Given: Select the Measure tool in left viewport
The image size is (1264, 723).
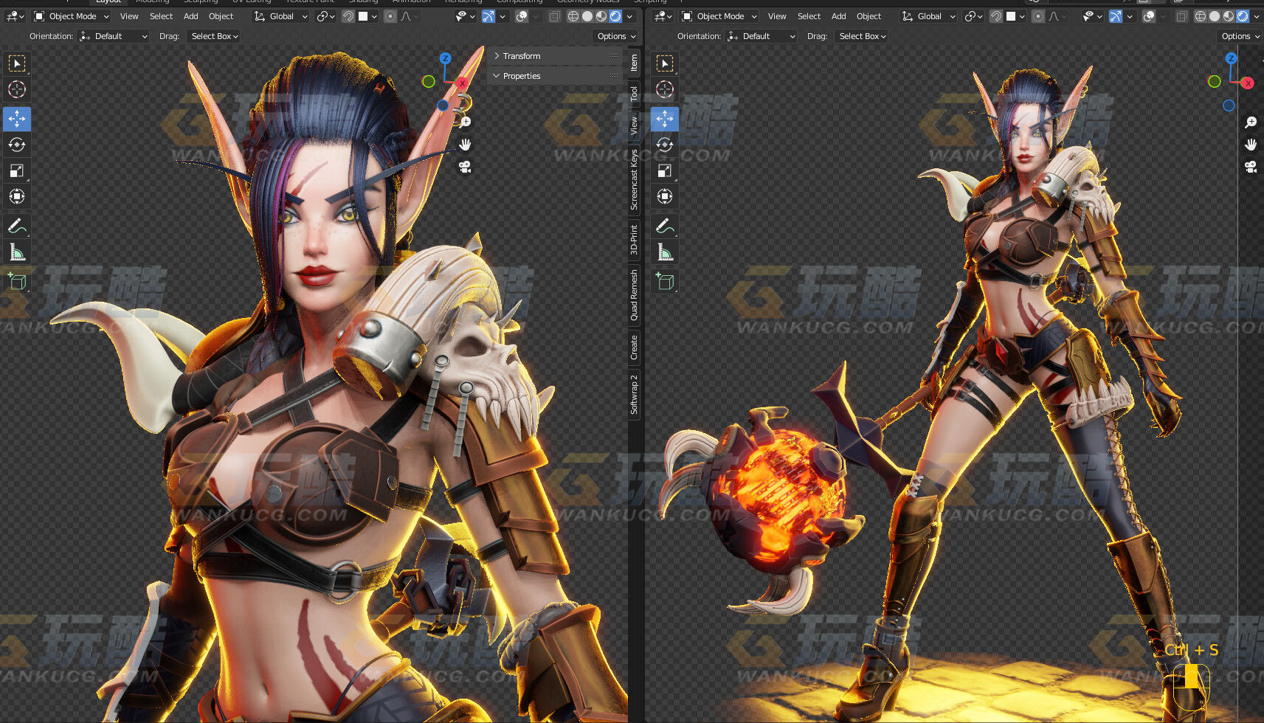Looking at the screenshot, I should coord(17,252).
